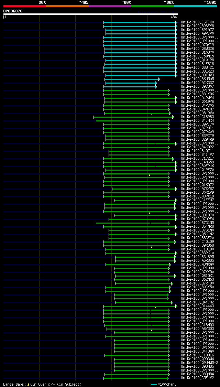The height and width of the screenshot is (387, 220).
Task: Click the UniRef100_Q10LR8 label
Action: point(197,60)
